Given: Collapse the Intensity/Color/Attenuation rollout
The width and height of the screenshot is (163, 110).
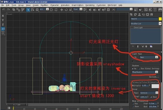Looking at the screenshot, I should (x=145, y=82).
